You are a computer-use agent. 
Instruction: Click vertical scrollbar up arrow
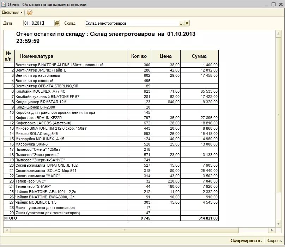point(278,34)
